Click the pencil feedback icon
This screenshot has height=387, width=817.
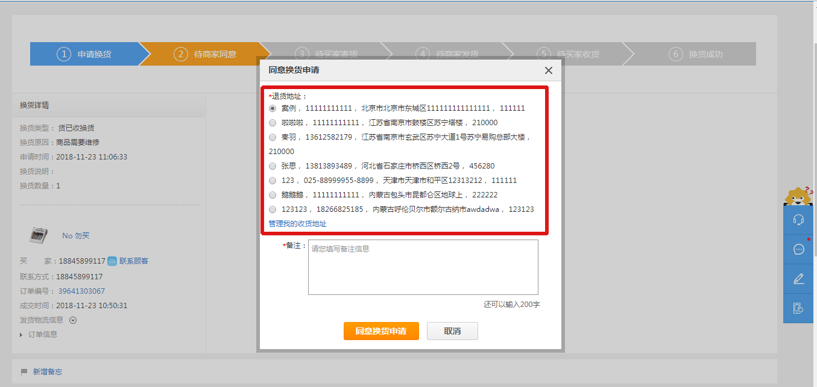[x=798, y=279]
